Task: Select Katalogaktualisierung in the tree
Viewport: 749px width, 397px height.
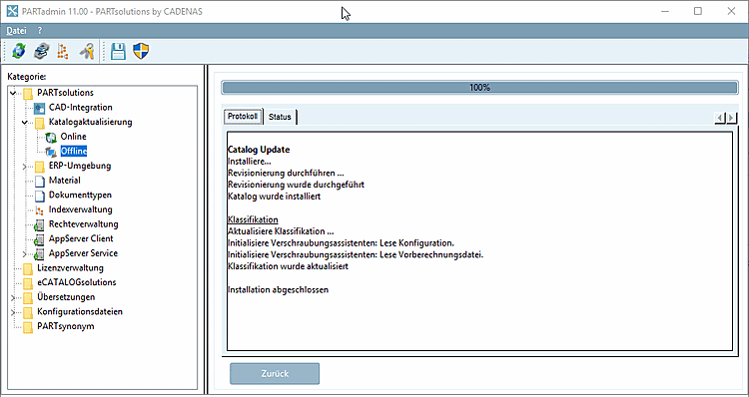Action: [90, 122]
